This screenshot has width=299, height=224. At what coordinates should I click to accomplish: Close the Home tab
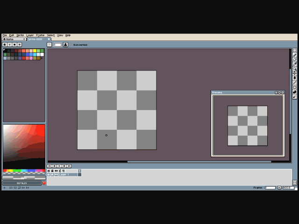coord(24,39)
